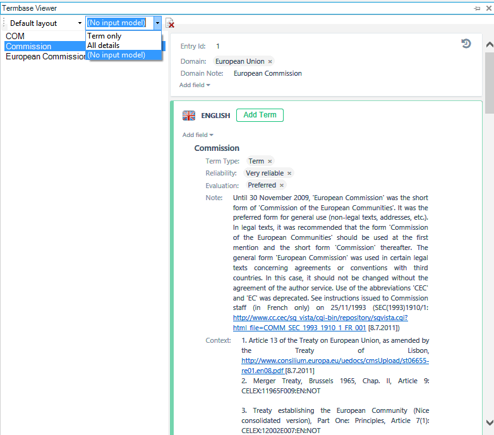Remove the Preferred evaluation tag
The width and height of the screenshot is (494, 435).
(282, 186)
